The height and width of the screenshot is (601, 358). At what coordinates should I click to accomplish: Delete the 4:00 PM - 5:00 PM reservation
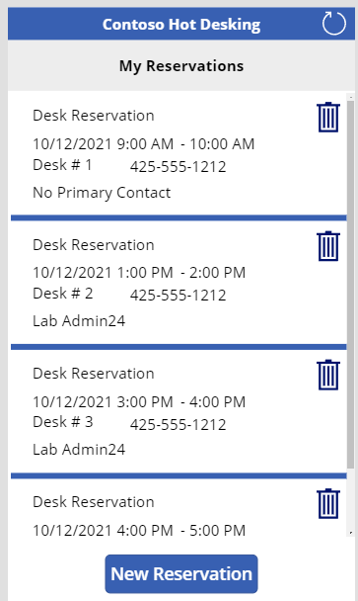click(328, 503)
